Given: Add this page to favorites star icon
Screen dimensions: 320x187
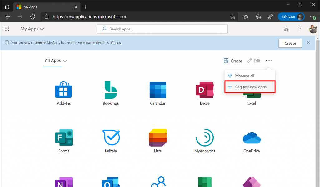Looking at the screenshot, I should [x=232, y=17].
